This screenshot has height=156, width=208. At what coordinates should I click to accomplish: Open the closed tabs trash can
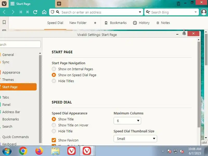(x=178, y=4)
